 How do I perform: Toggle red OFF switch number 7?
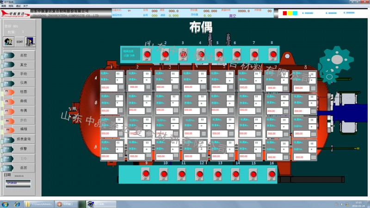pos(255,55)
